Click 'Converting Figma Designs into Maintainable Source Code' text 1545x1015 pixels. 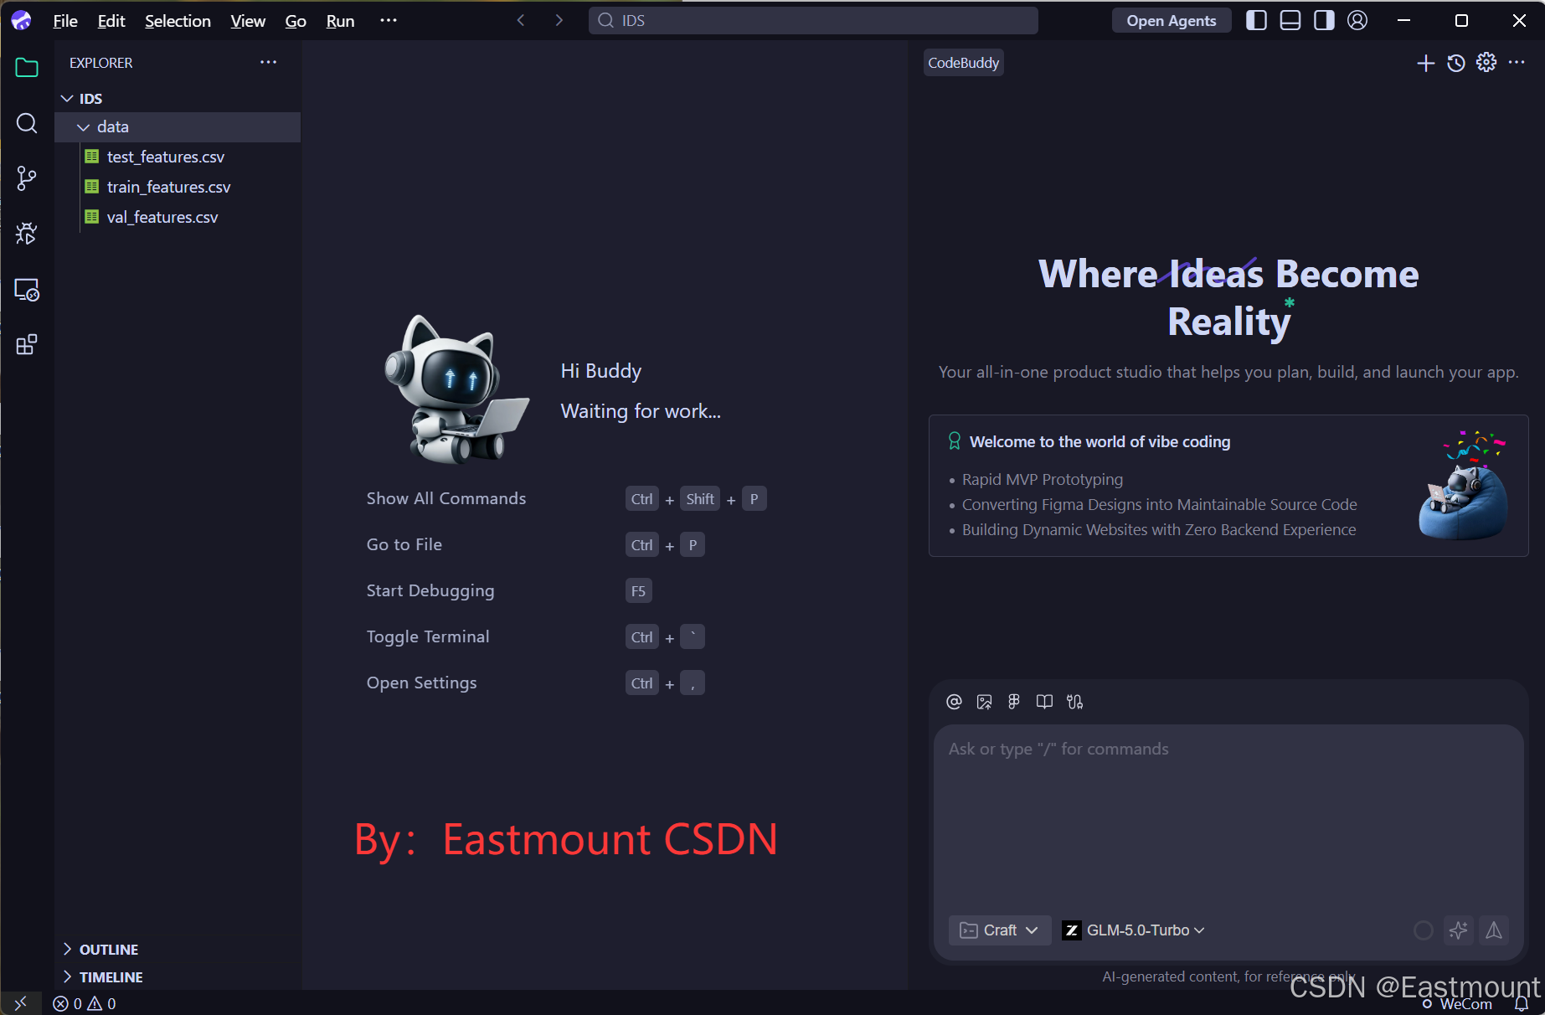click(x=1160, y=505)
